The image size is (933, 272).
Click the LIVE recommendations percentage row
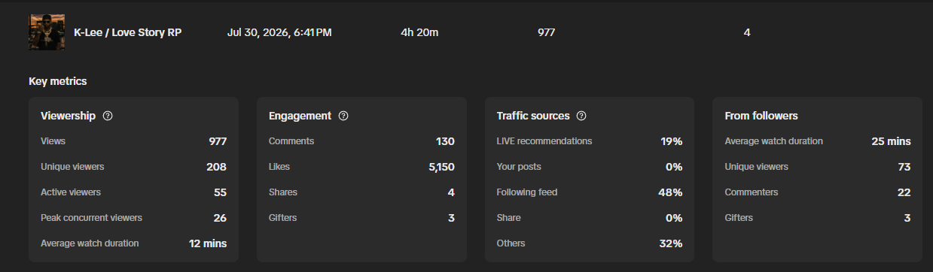(x=590, y=141)
